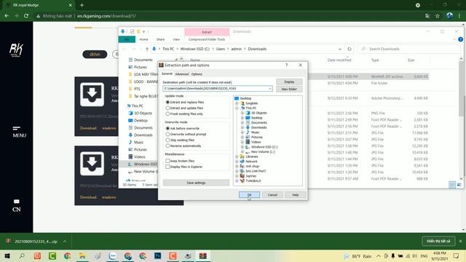Viewport: 466px width, 262px height.
Task: Click the Save settings button
Action: click(196, 183)
